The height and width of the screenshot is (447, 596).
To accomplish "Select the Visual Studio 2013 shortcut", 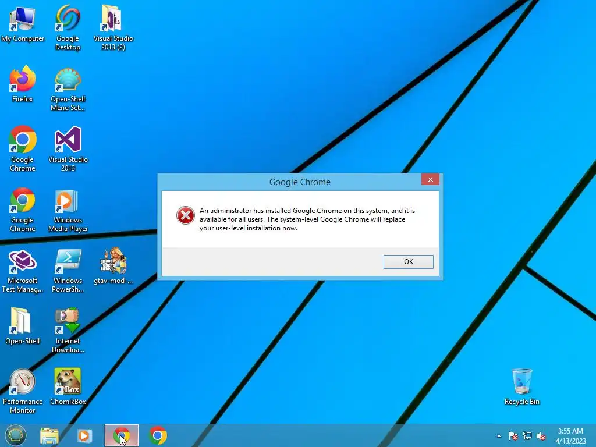I will tap(68, 148).
